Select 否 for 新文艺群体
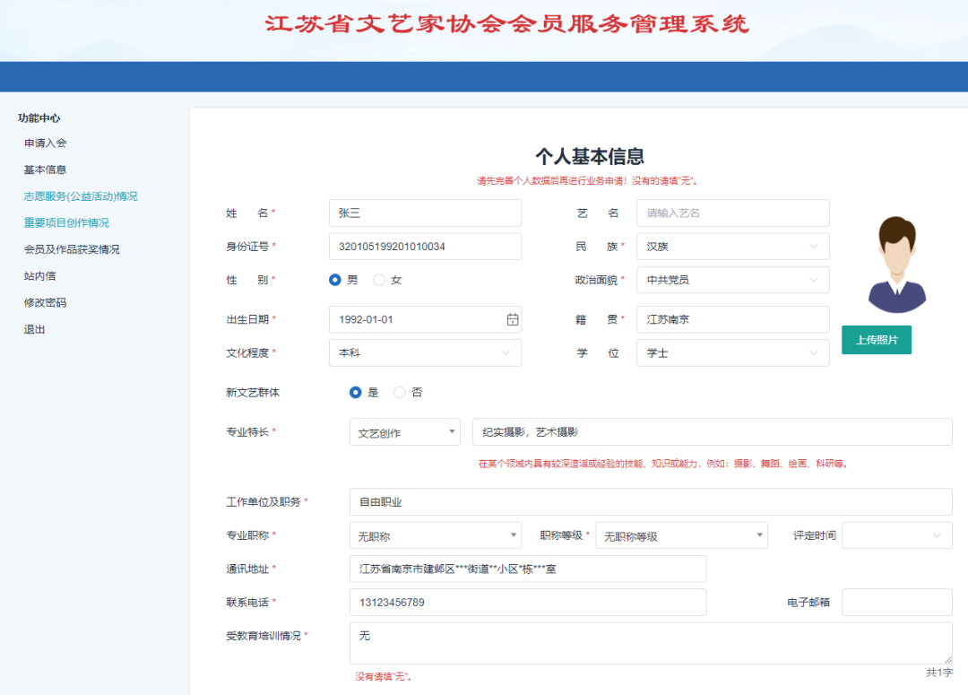Screen dimensions: 968x695 point(398,392)
